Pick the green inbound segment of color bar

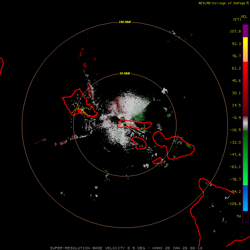pyautogui.click(x=245, y=158)
